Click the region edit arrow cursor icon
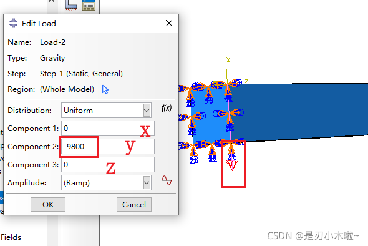 pos(105,89)
